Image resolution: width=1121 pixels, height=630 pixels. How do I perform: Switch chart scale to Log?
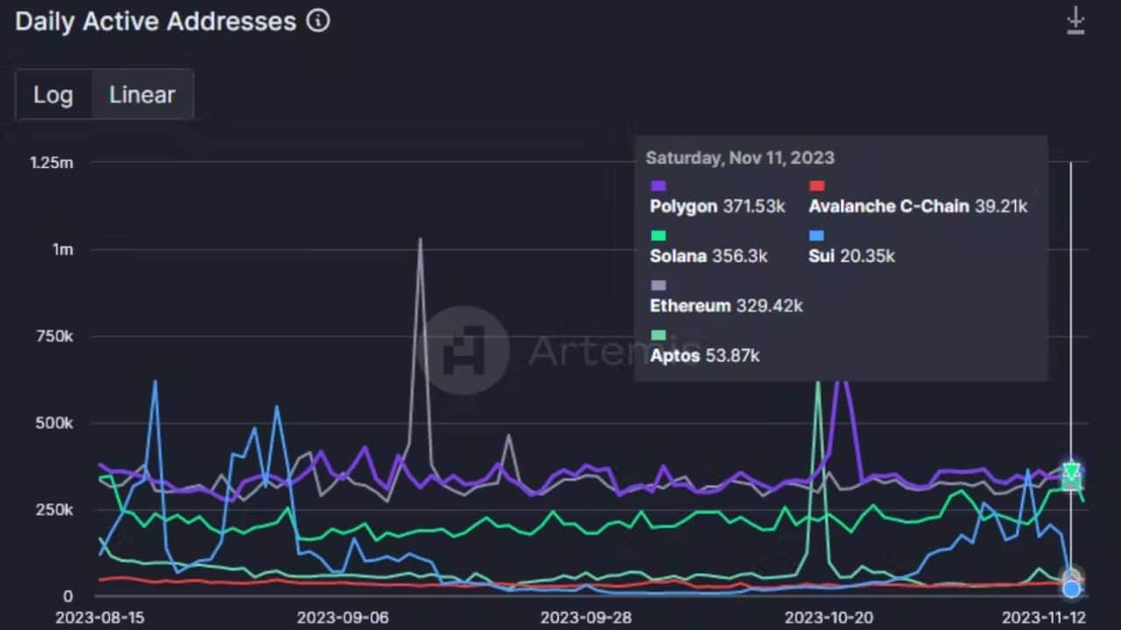click(x=53, y=94)
